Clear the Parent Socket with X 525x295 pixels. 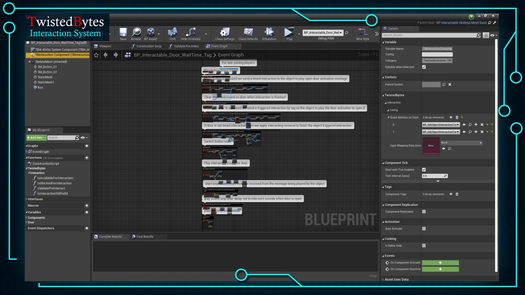tap(450, 84)
